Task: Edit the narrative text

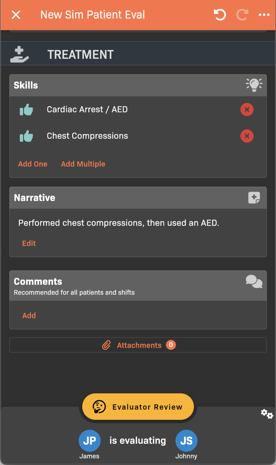Action: [x=29, y=243]
